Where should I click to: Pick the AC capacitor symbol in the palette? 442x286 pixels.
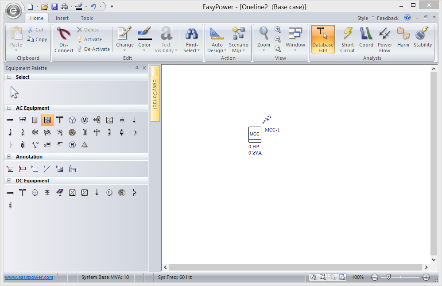coord(122,120)
